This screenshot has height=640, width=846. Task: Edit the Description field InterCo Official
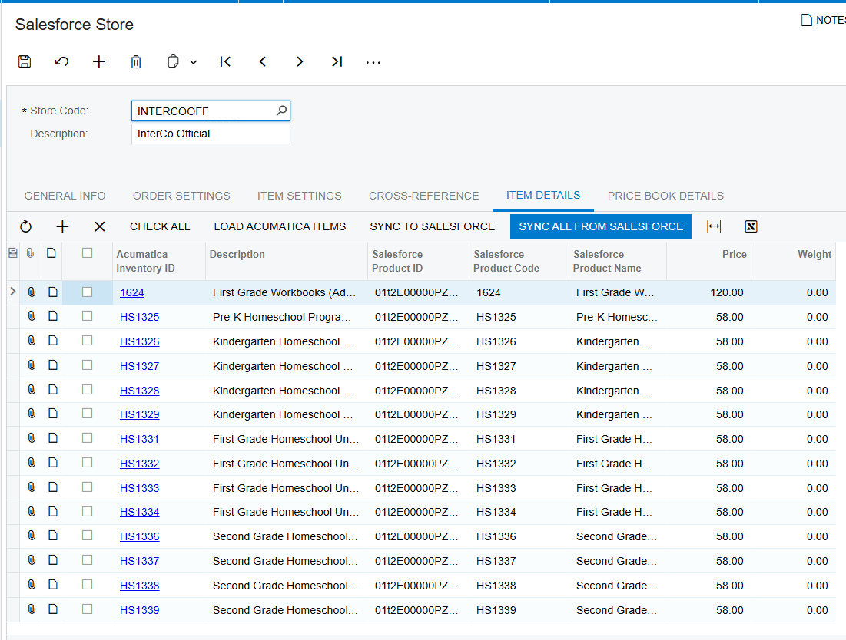[211, 134]
